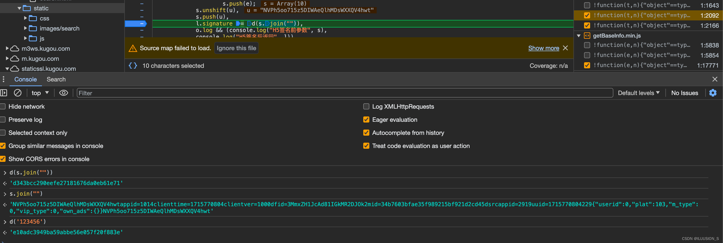The height and width of the screenshot is (243, 723).
Task: Click Ignore this file button
Action: 236,48
